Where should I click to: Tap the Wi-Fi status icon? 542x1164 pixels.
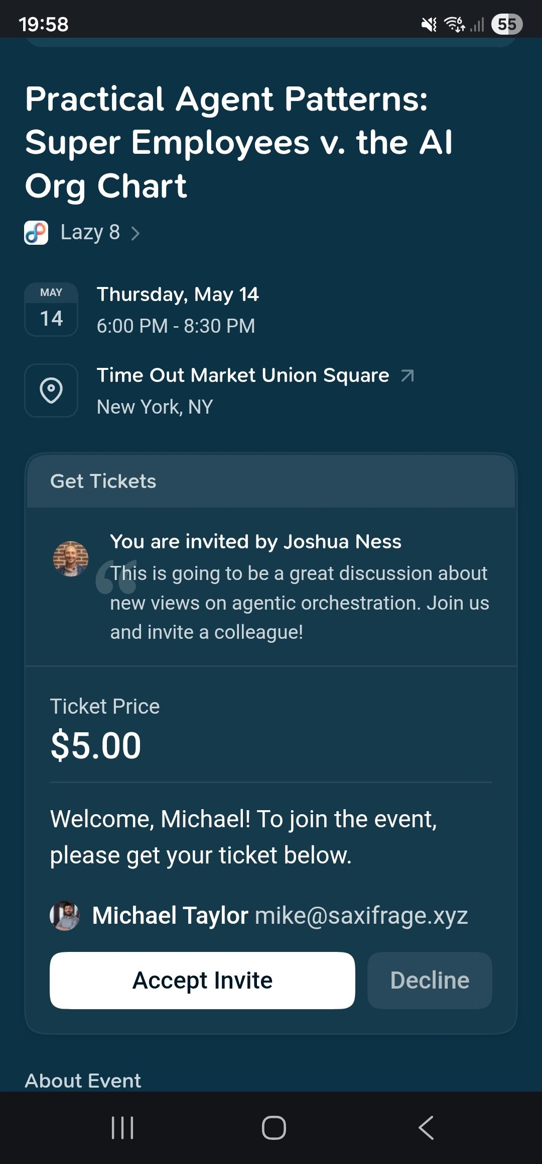[x=455, y=24]
